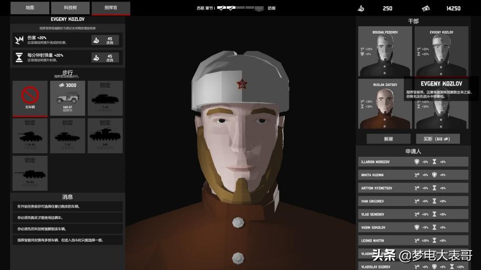Select applicant Leonid Nikitin
Screen dimensions: 481x270
tap(413, 241)
